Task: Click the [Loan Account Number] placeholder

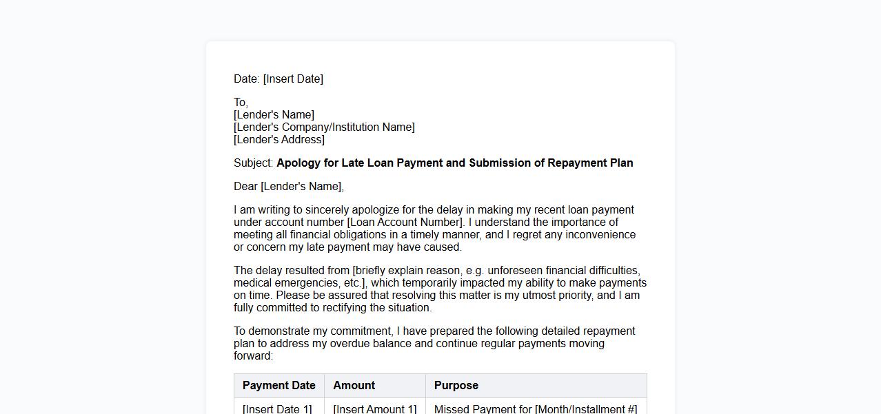Action: 405,222
